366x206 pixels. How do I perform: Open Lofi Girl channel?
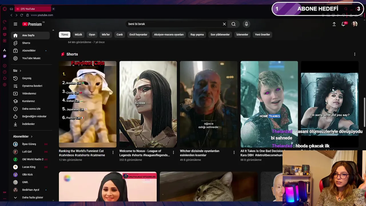click(30, 152)
